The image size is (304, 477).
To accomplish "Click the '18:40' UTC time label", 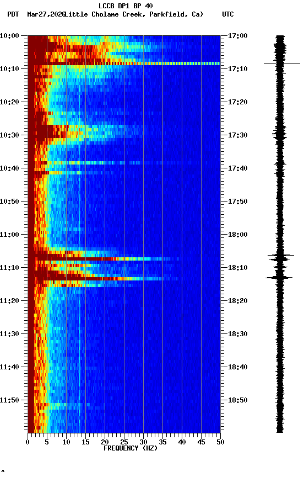I will [x=238, y=367].
